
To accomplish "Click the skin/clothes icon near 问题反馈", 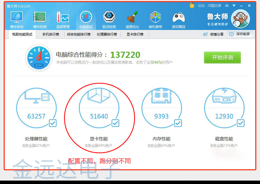I will click(227, 6).
